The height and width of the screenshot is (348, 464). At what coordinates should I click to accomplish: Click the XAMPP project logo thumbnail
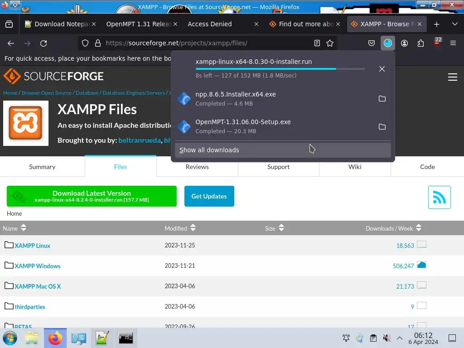click(26, 123)
